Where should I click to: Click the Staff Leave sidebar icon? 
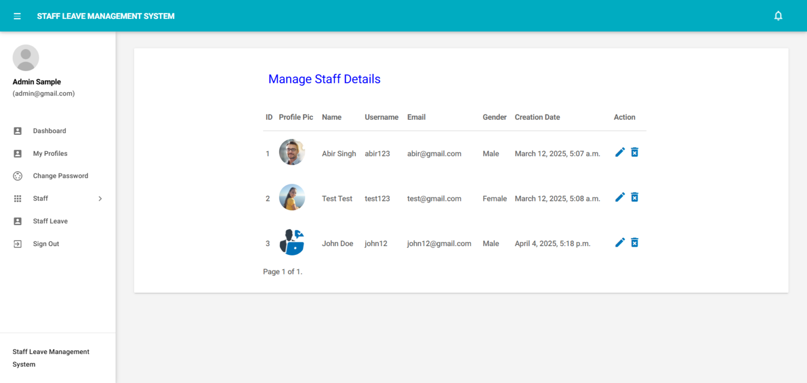18,221
